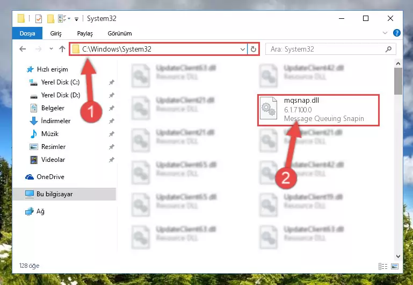The width and height of the screenshot is (413, 285).
Task: Open recent locations dropdown arrow
Action: click(x=51, y=49)
